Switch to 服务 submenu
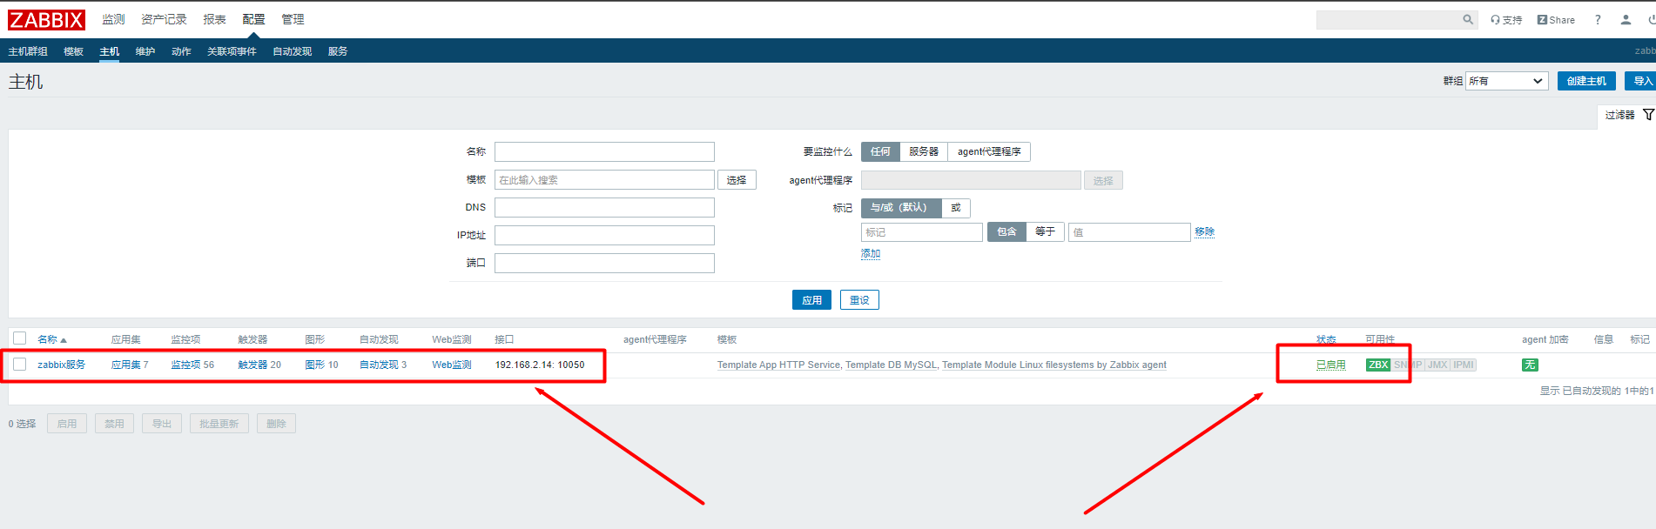 click(x=338, y=51)
